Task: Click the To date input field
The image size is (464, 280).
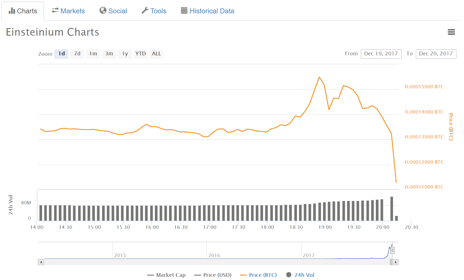Action: [436, 54]
